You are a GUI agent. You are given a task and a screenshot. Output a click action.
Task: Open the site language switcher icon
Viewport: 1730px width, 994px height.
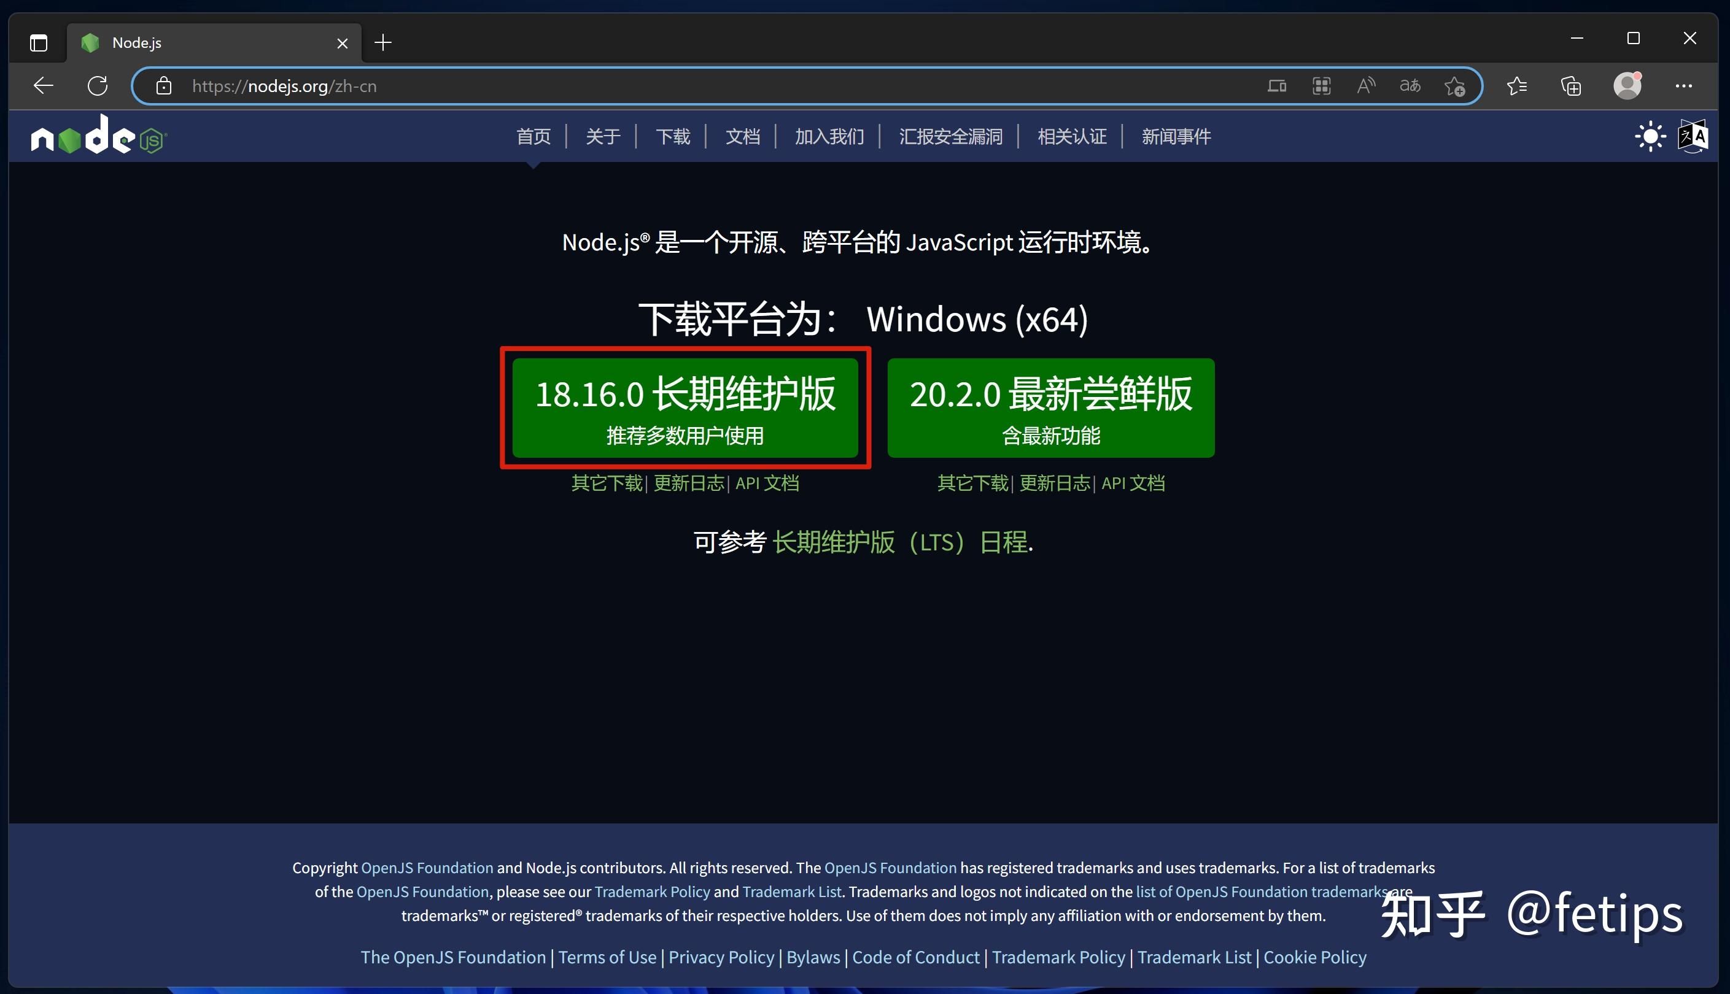(x=1693, y=137)
